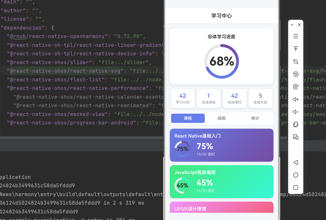Tap the 学习小时 stat card
This screenshot has height=220, width=326.
(x=183, y=98)
